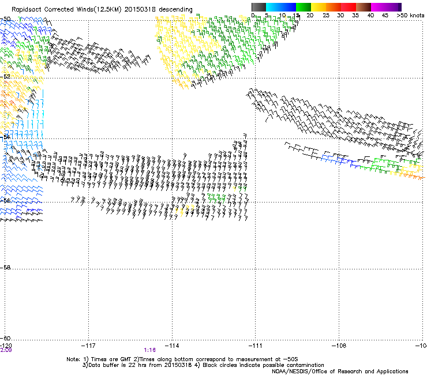Click the purple '1:16' swath time label

coord(150,350)
